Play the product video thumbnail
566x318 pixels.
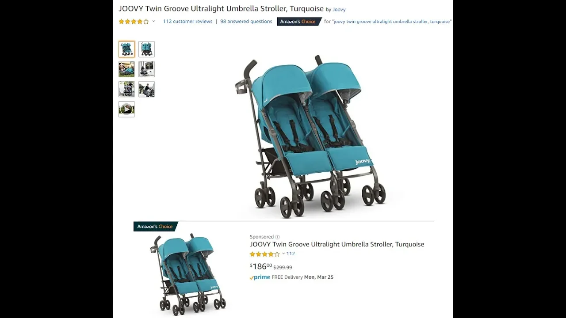(x=126, y=109)
